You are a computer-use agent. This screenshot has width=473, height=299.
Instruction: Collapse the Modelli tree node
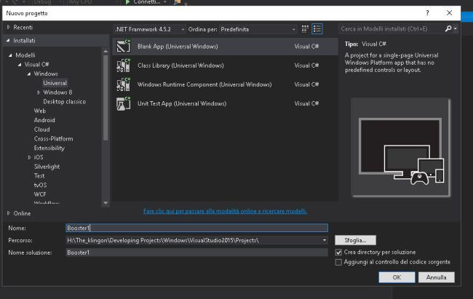pyautogui.click(x=11, y=55)
